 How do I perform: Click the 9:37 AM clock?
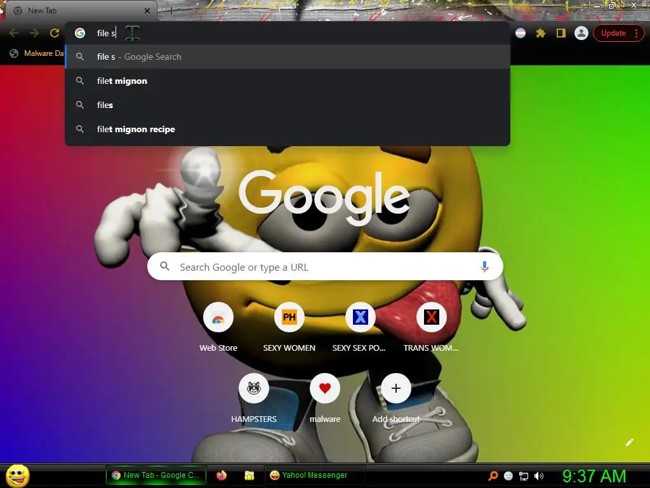pyautogui.click(x=594, y=476)
